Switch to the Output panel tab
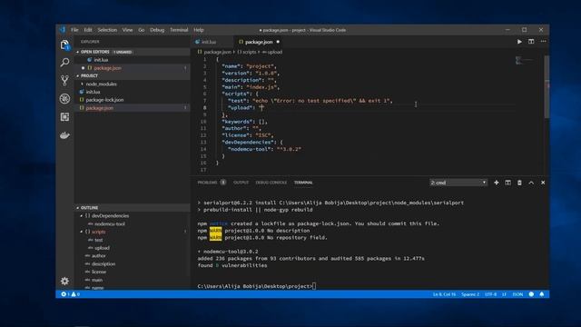Image resolution: width=581 pixels, height=327 pixels. pyautogui.click(x=241, y=183)
